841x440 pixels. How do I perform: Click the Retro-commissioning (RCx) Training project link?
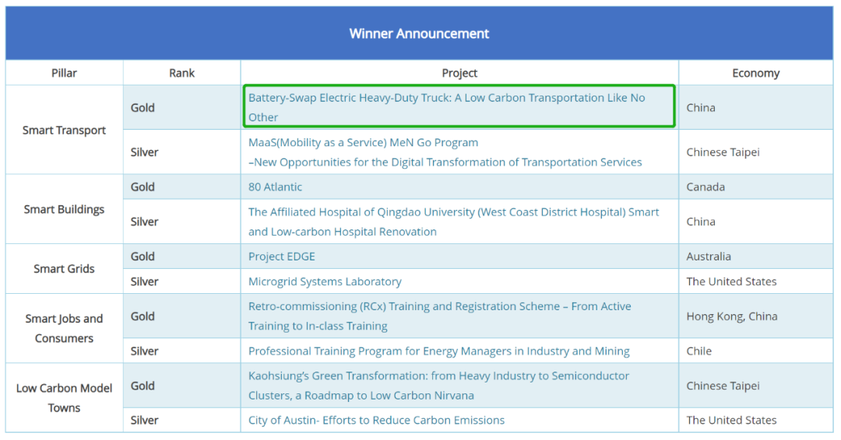coord(439,307)
